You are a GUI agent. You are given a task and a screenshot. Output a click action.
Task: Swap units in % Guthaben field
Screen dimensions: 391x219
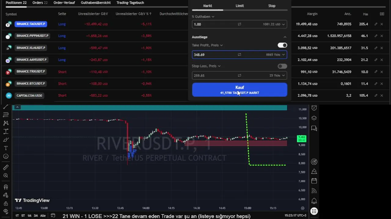[x=239, y=24]
